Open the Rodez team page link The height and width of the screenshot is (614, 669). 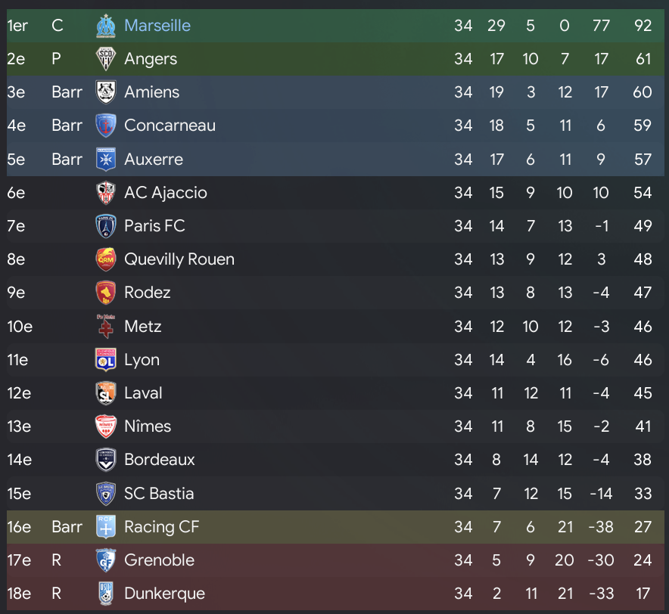(148, 293)
